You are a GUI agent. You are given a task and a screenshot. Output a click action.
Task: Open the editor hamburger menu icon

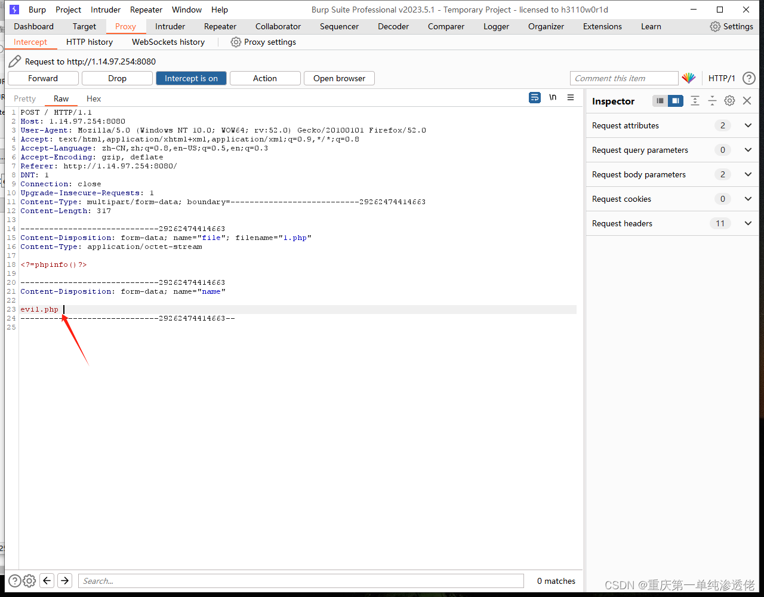[x=571, y=97]
